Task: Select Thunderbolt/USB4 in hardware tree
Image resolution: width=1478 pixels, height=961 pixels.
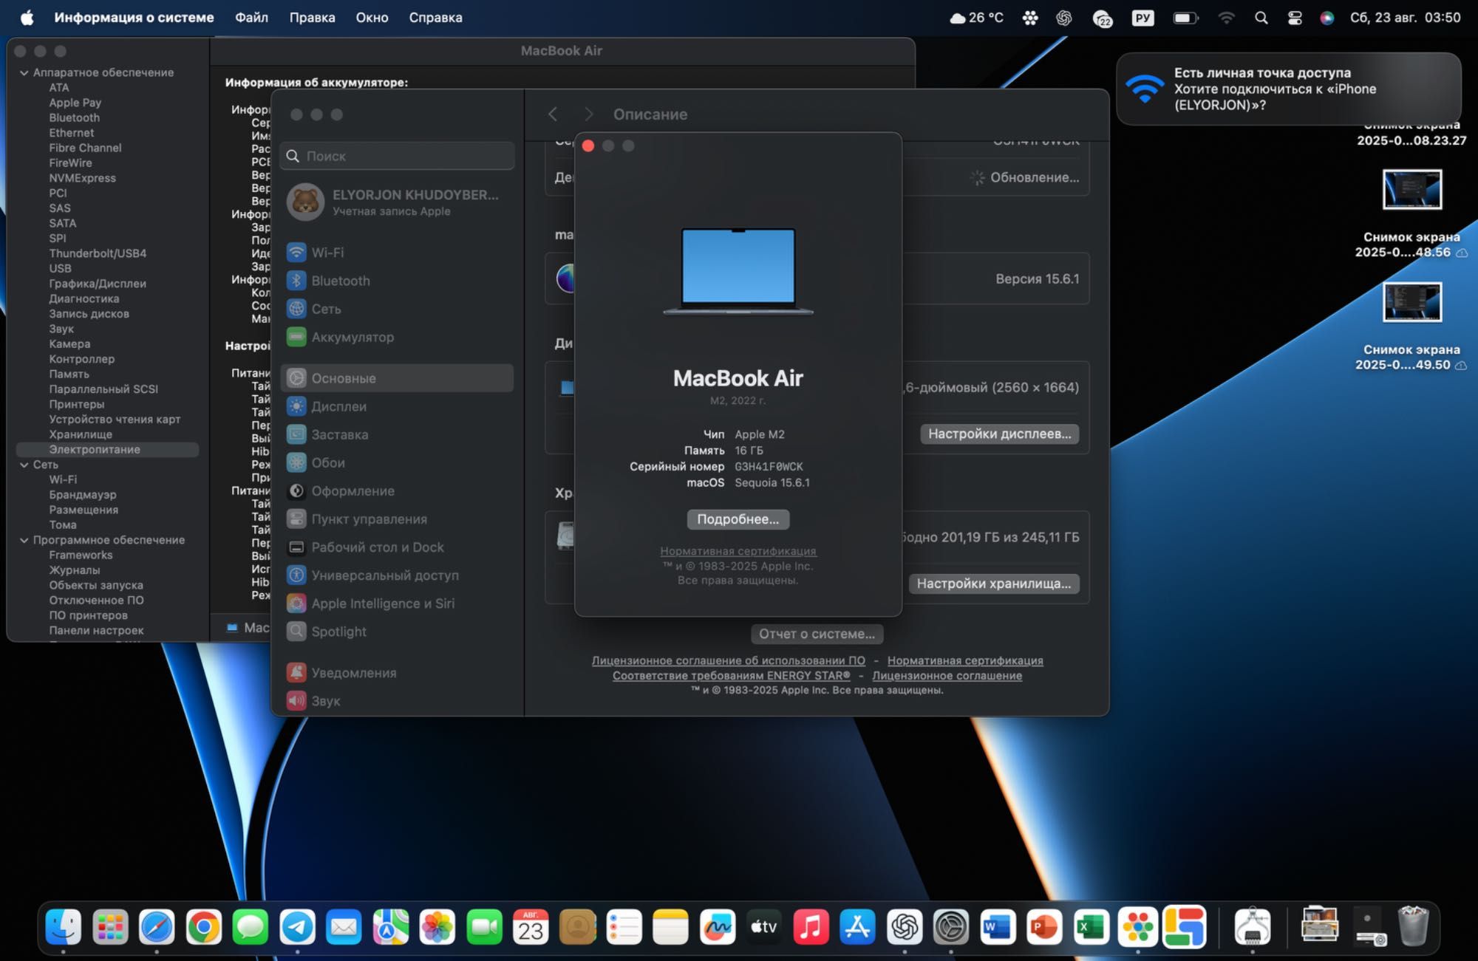Action: [98, 253]
